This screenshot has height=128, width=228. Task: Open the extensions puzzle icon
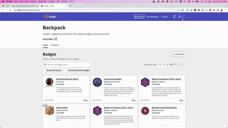click(x=214, y=10)
